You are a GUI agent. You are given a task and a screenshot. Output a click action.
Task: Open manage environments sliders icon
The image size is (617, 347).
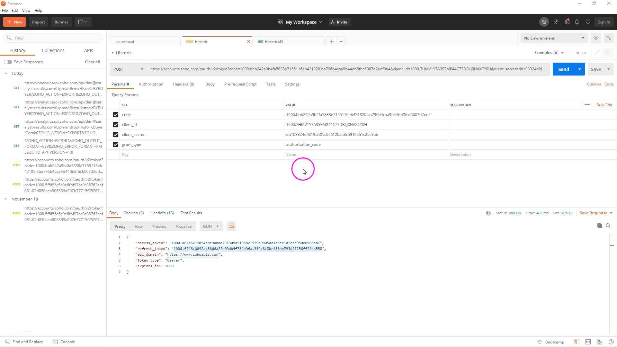pyautogui.click(x=609, y=38)
